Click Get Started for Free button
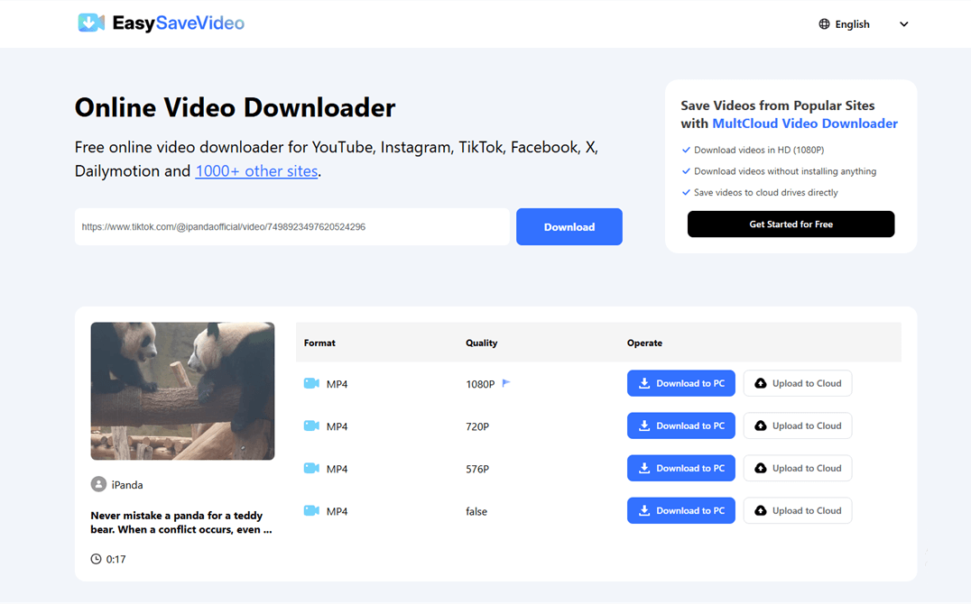This screenshot has height=604, width=971. tap(791, 224)
